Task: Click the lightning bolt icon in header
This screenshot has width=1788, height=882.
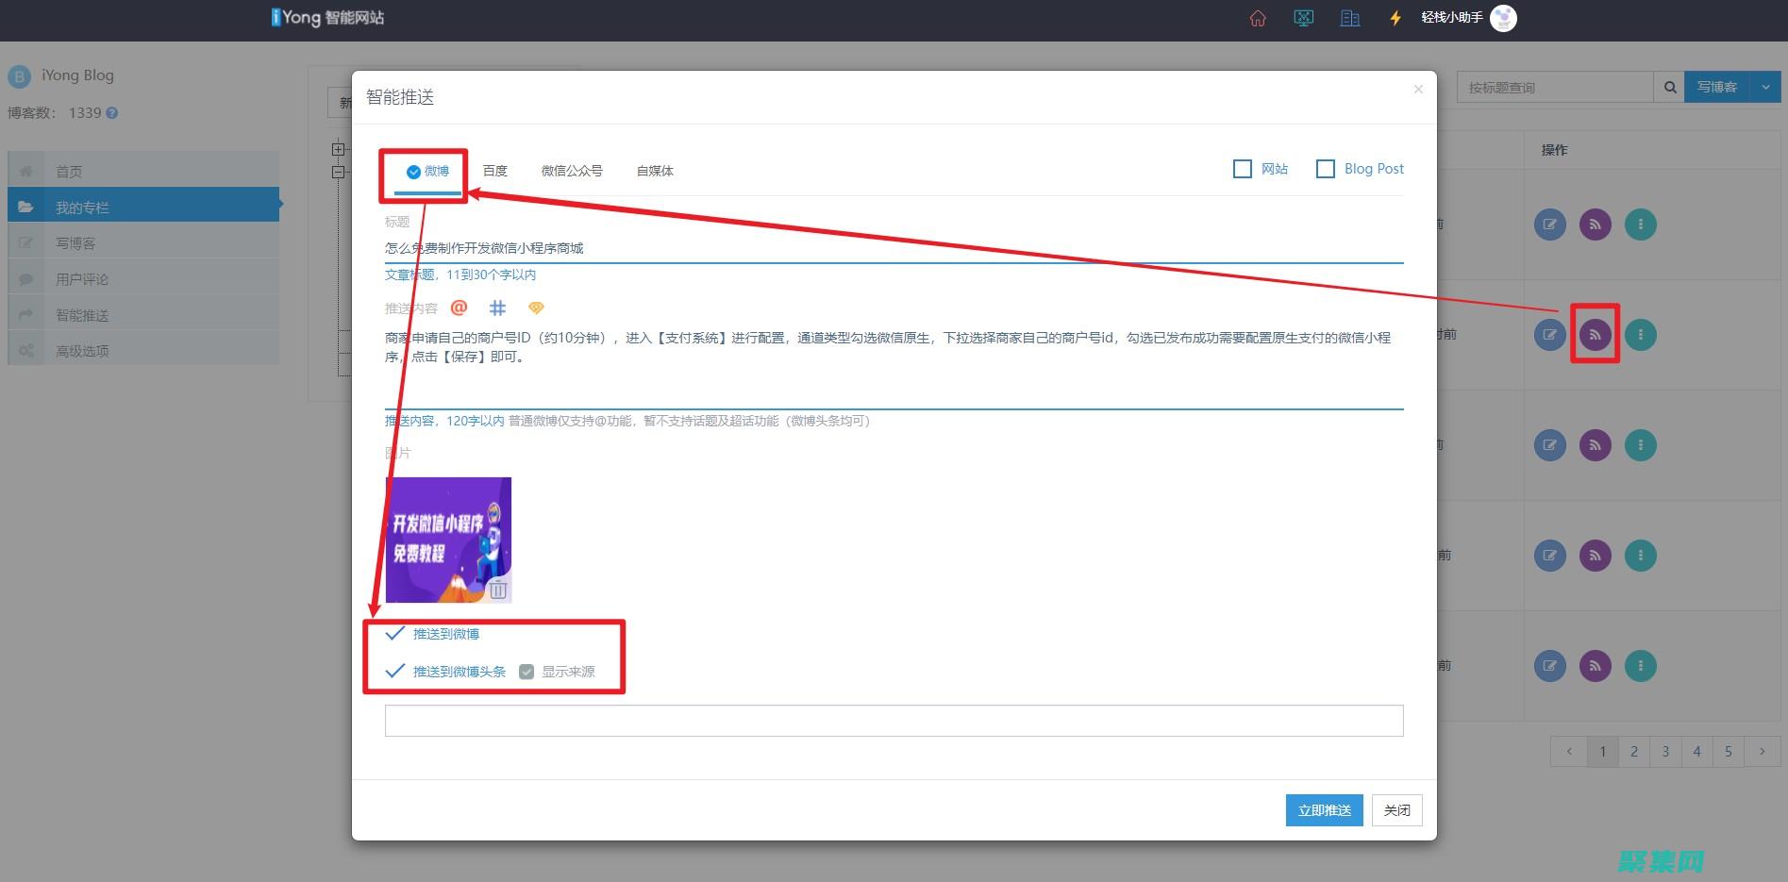Action: point(1395,18)
